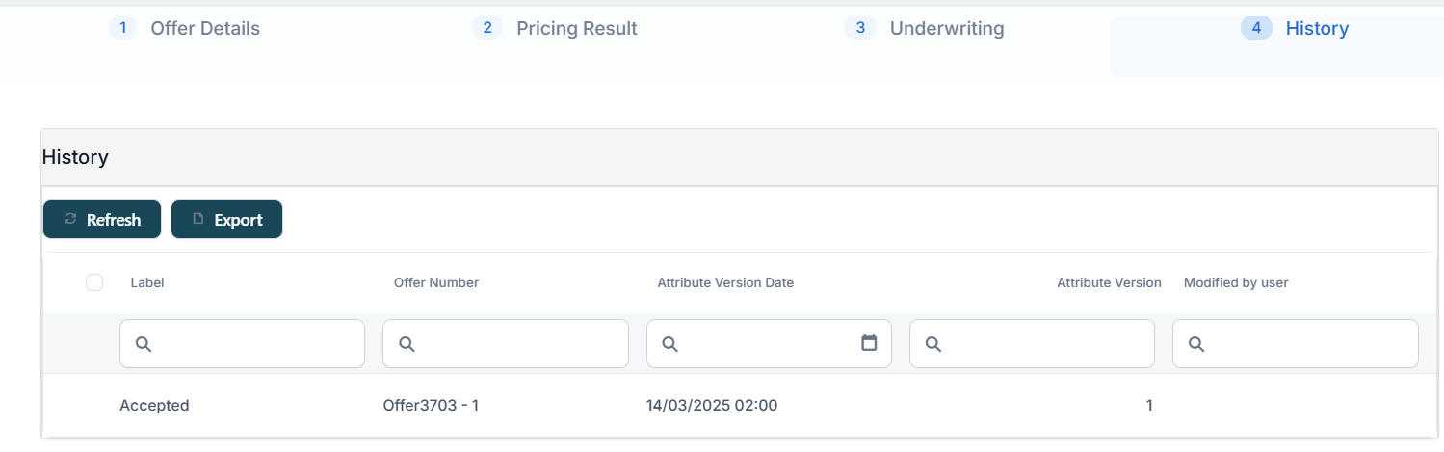The width and height of the screenshot is (1444, 452).
Task: Sort by the Label column header
Action: [x=147, y=282]
